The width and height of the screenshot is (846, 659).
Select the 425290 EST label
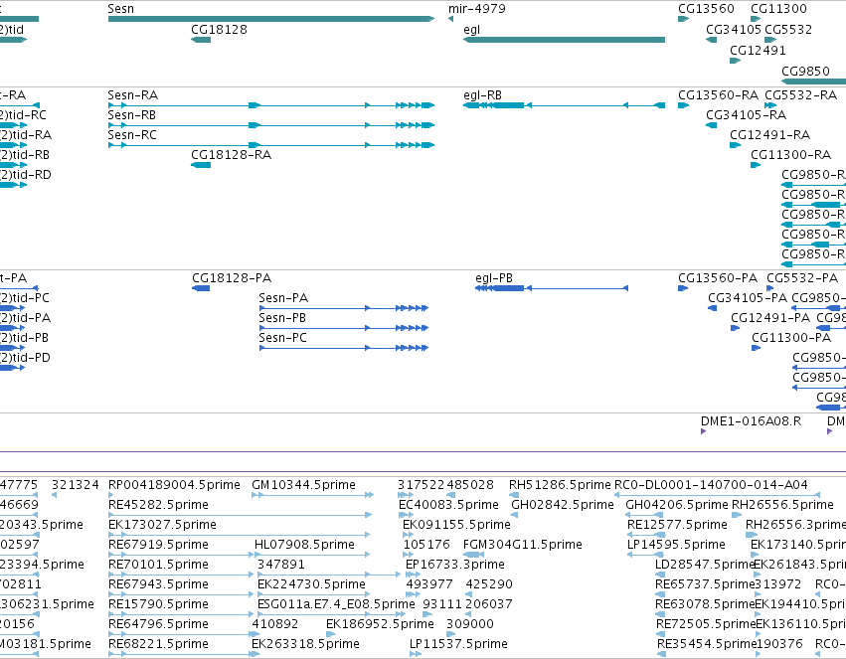489,584
